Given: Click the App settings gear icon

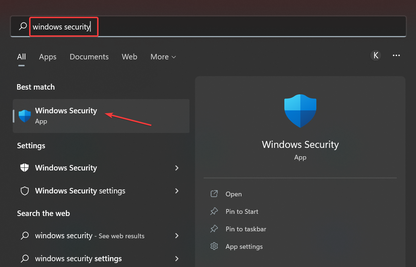Looking at the screenshot, I should (214, 247).
